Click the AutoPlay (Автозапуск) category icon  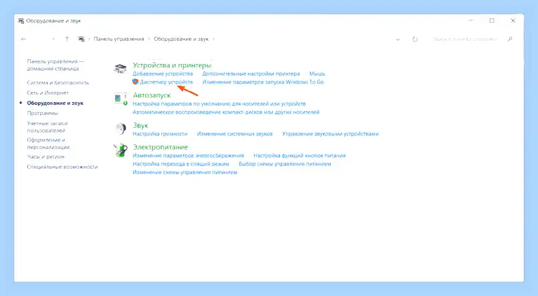coord(121,99)
